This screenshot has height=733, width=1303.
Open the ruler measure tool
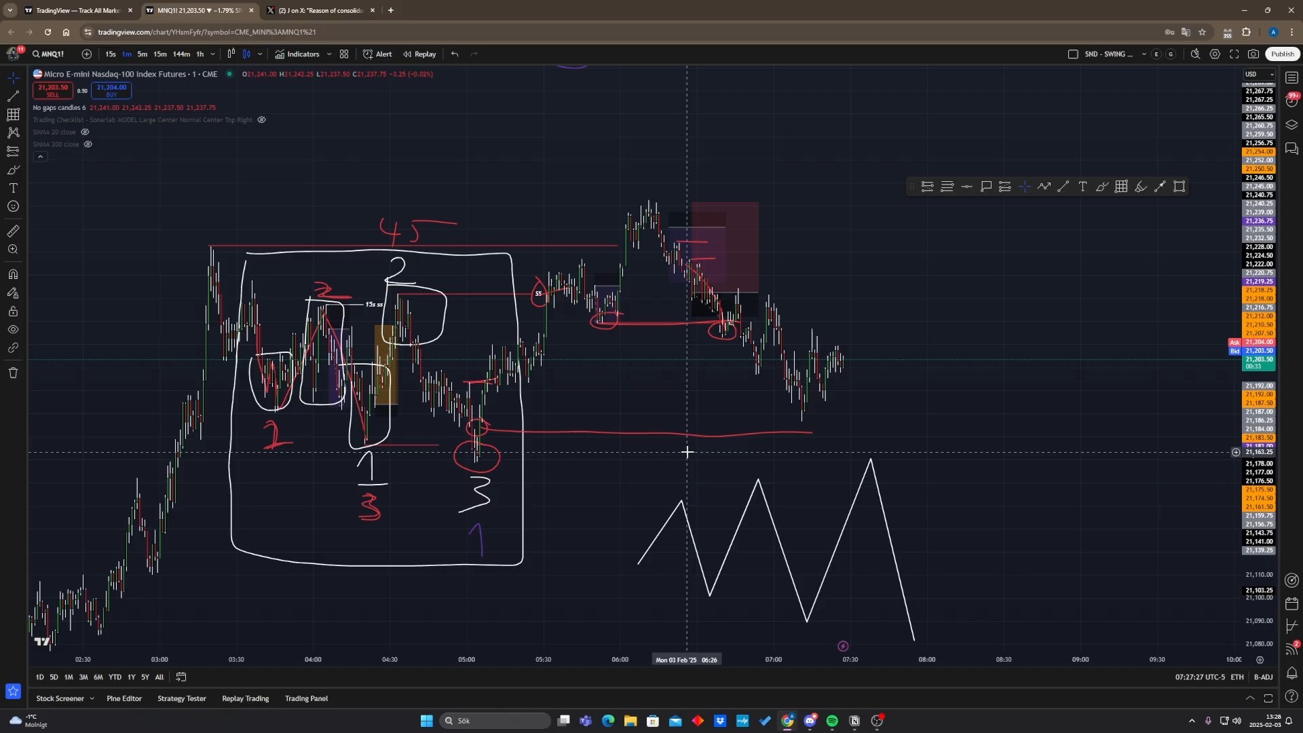point(13,231)
